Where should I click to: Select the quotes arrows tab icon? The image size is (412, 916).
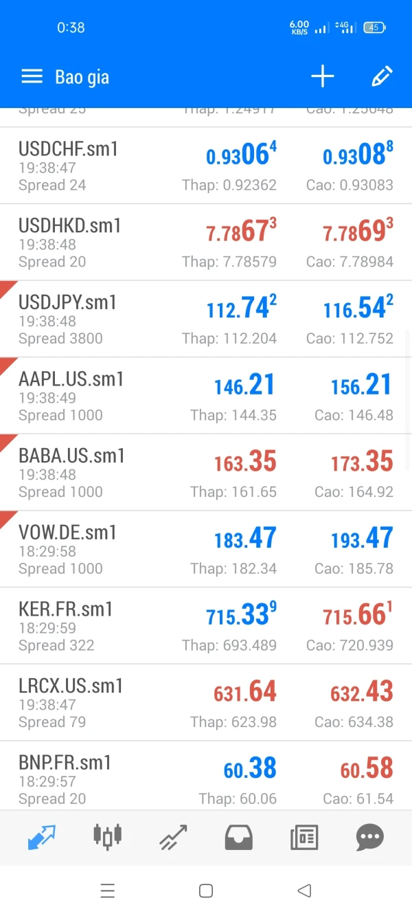41,836
